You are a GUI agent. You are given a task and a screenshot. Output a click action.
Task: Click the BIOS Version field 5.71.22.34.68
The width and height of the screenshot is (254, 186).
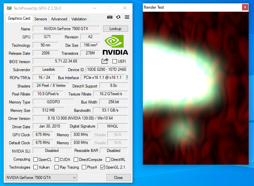coord(66,61)
